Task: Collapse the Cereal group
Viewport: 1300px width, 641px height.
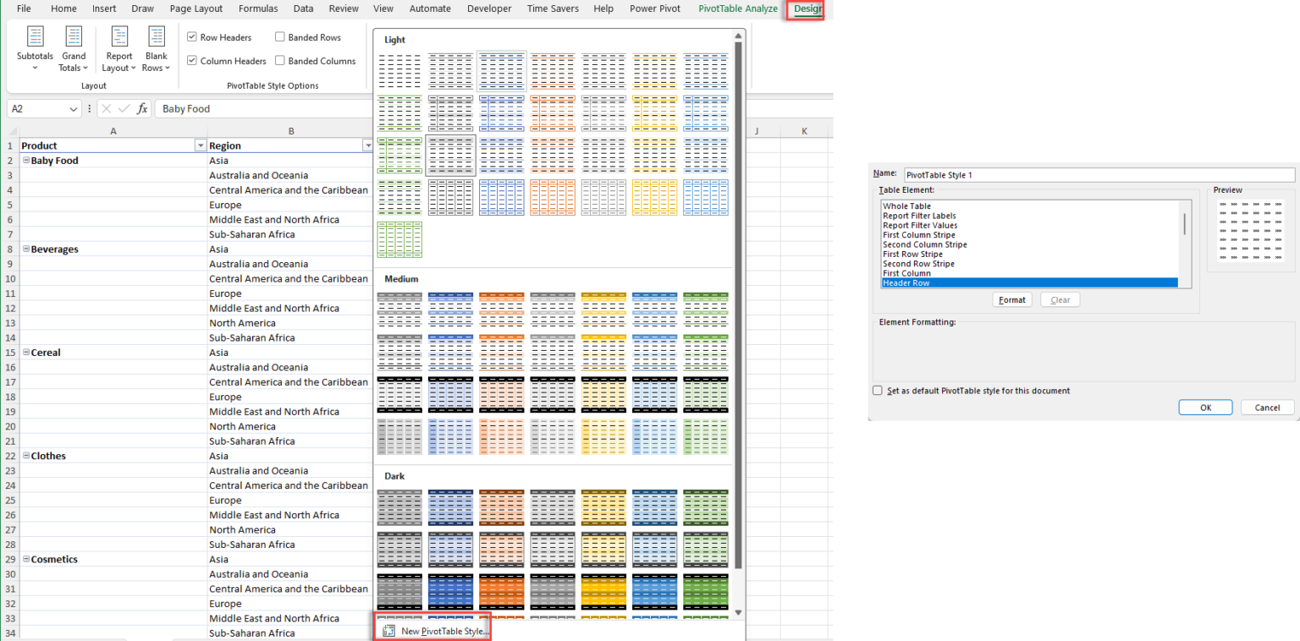Action: 25,352
